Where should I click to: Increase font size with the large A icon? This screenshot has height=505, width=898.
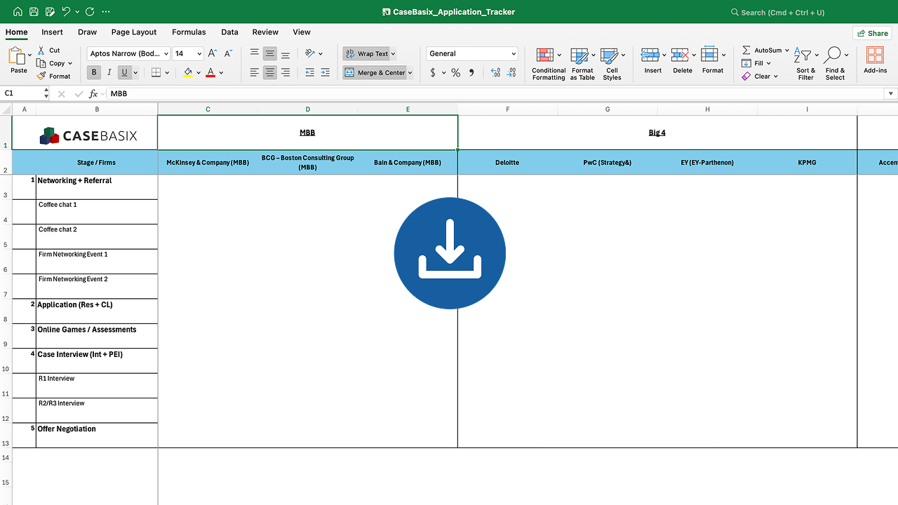click(x=213, y=53)
